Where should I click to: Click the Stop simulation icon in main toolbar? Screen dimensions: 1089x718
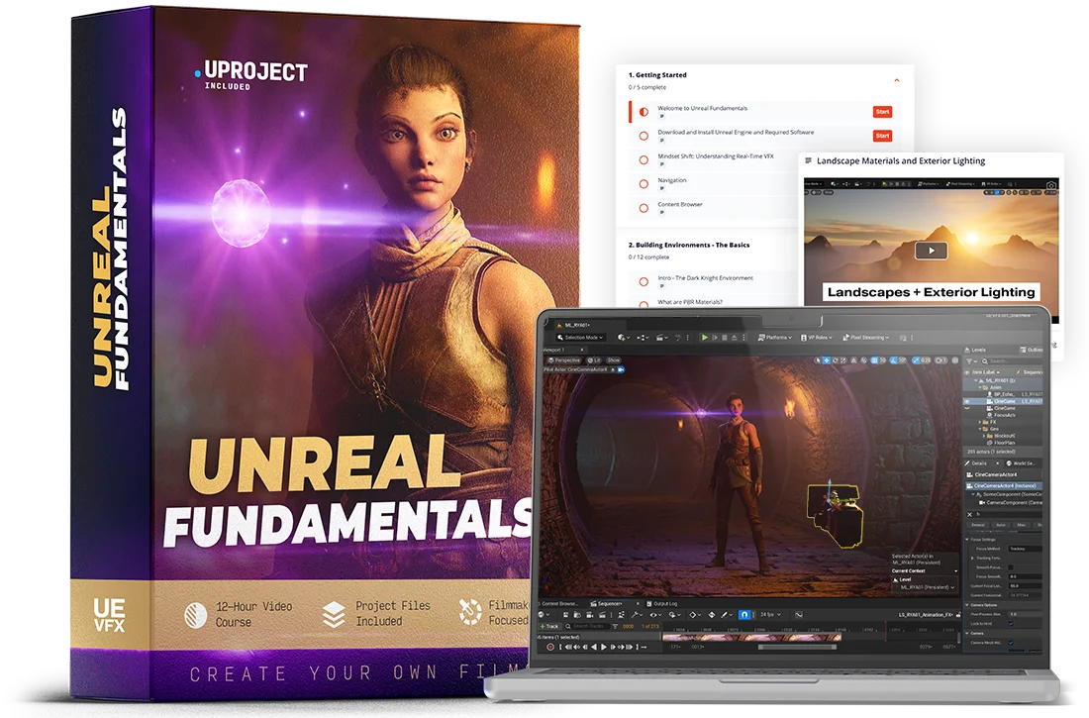(725, 338)
